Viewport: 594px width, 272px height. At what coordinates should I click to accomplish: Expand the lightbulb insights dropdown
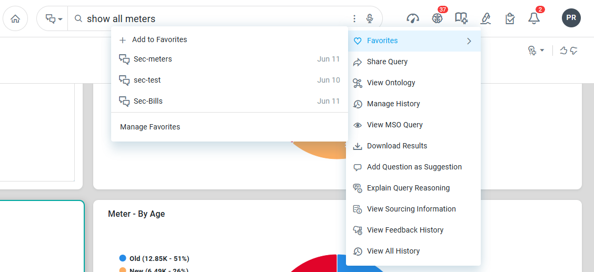(536, 51)
